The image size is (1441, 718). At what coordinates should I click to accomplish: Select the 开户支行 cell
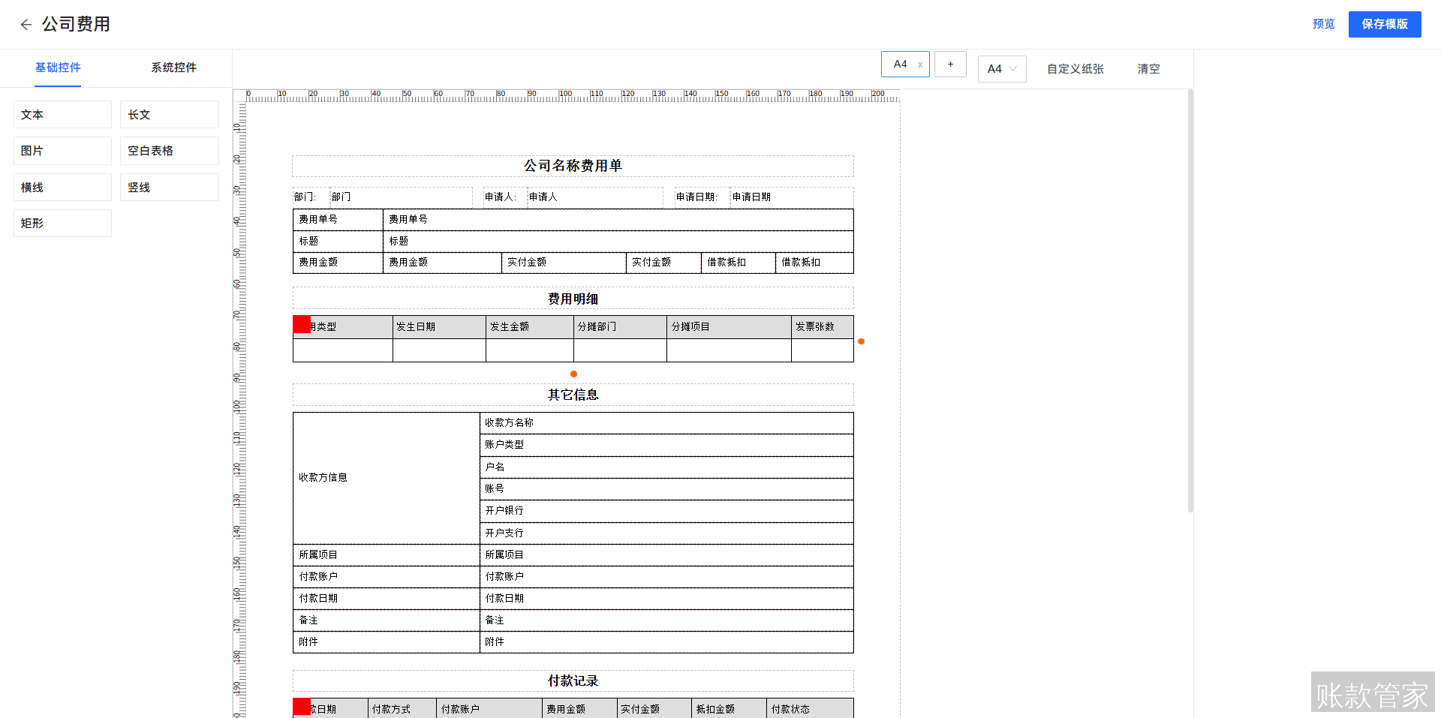(666, 533)
